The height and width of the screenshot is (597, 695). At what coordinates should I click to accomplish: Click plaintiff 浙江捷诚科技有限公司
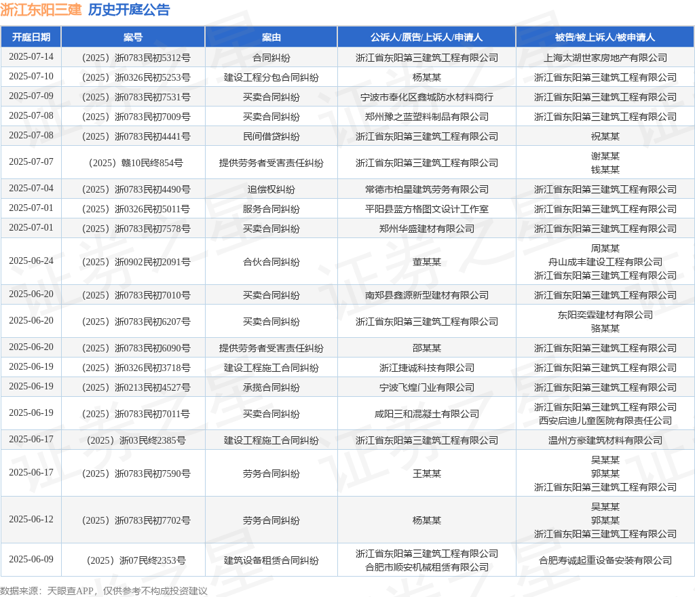426,368
